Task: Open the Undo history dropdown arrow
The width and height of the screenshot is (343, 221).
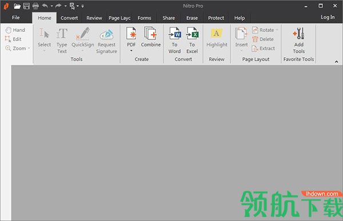Action: tap(52, 6)
